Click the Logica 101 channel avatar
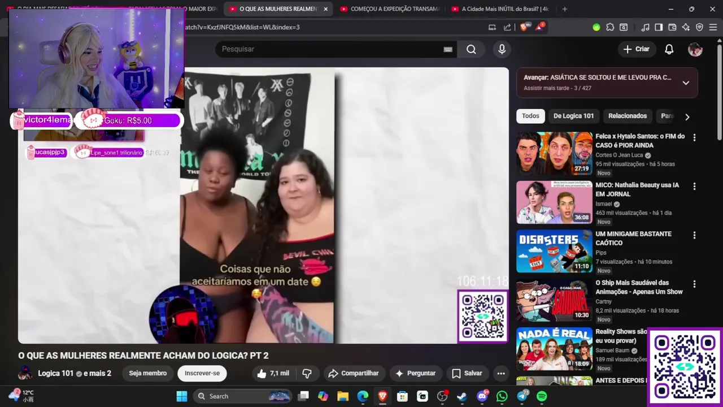 [25, 373]
